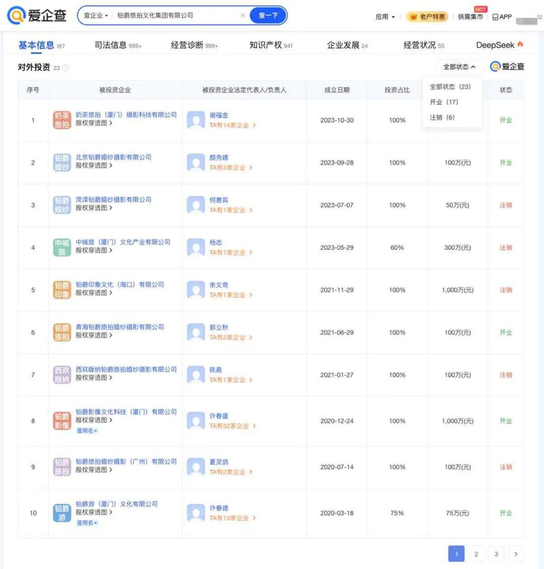Click the APP download icon
Screen dimensions: 544x569
(x=502, y=17)
